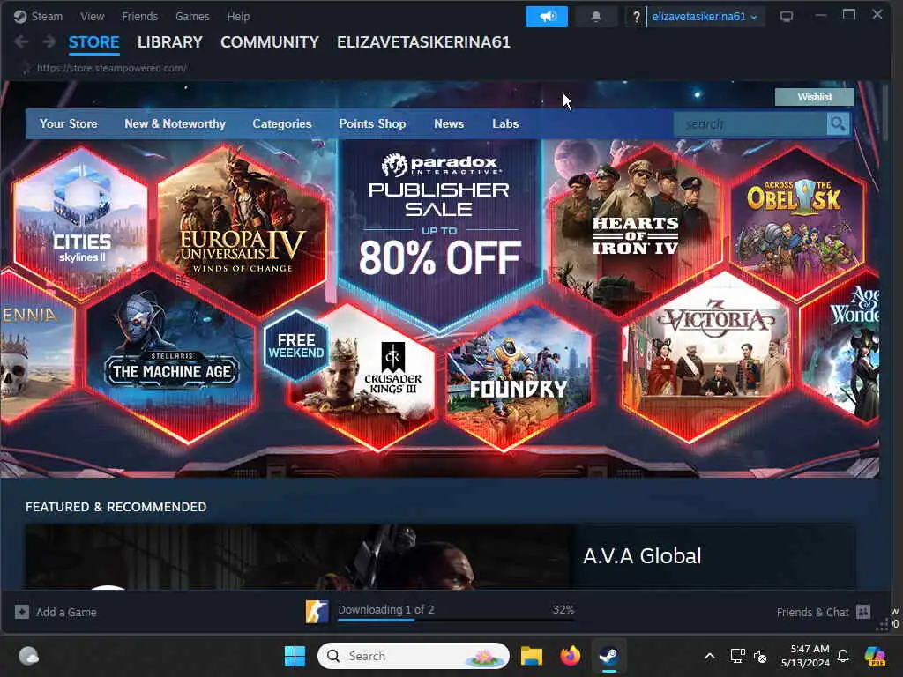Click the store search magnifier button
Image resolution: width=903 pixels, height=677 pixels.
pos(838,123)
